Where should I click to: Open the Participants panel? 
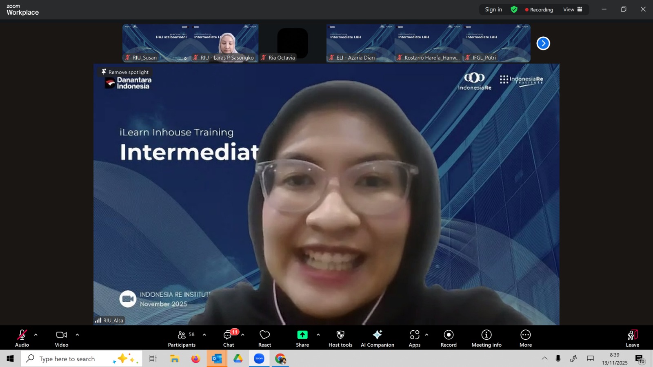click(x=182, y=338)
